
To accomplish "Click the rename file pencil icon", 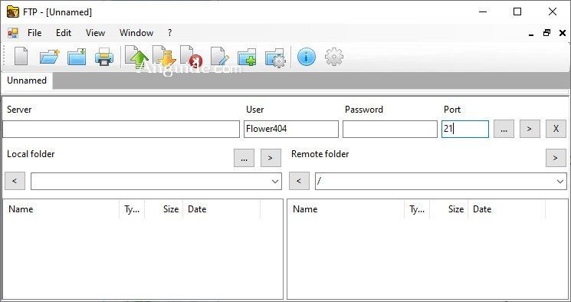I will (x=220, y=57).
